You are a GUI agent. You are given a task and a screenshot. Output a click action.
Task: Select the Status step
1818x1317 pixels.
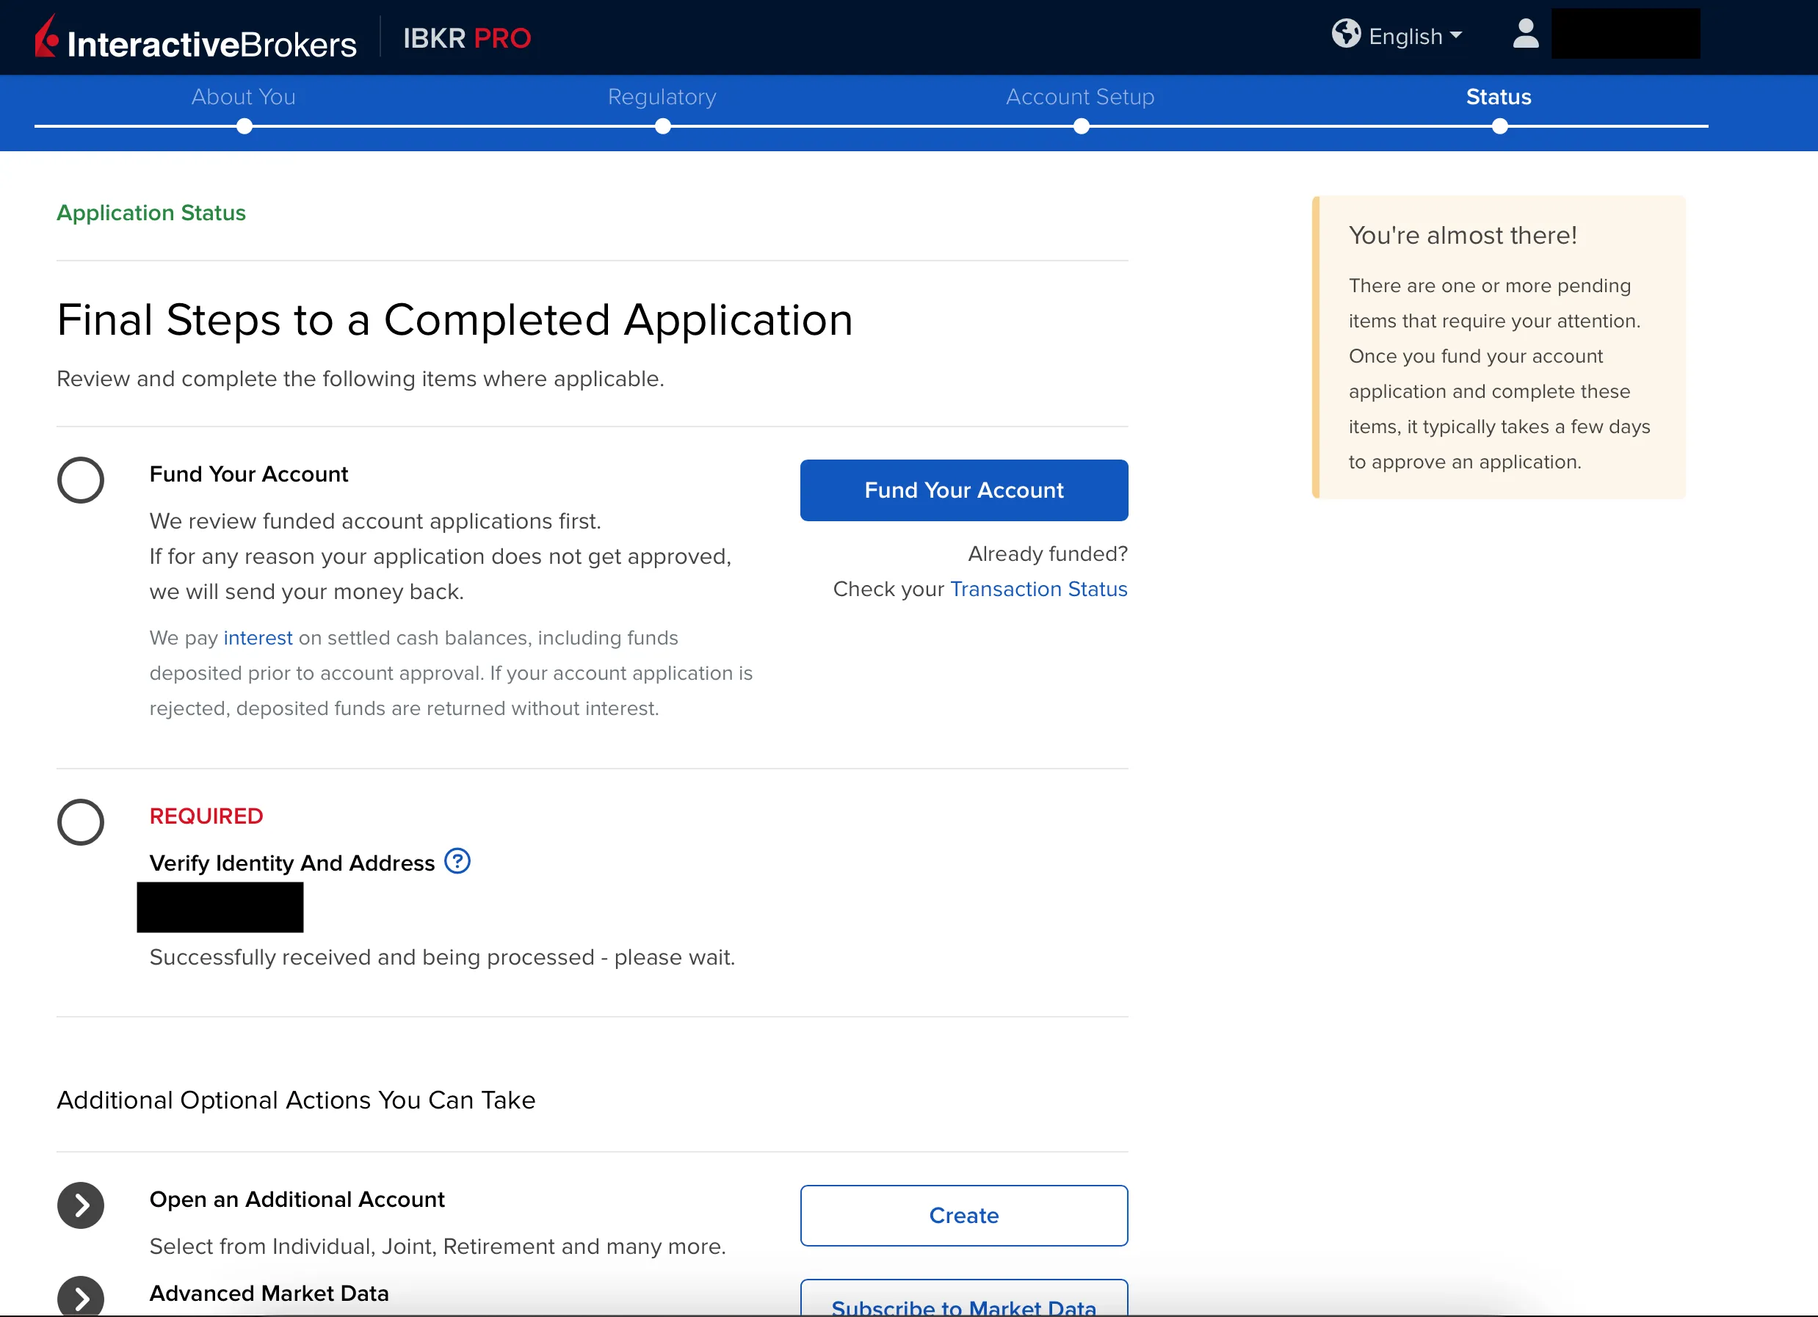(x=1499, y=97)
